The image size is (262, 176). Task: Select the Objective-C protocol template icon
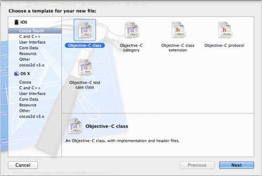click(225, 29)
